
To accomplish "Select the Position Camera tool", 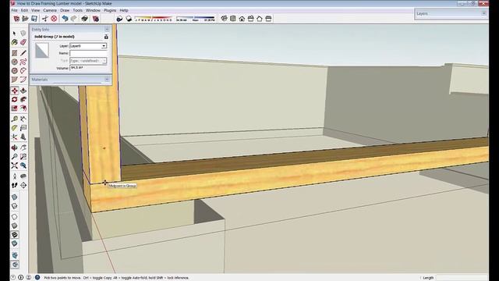I will [x=14, y=176].
